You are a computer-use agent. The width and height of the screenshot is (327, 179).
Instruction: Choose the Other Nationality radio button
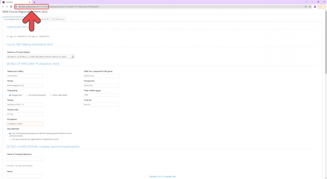[x=51, y=95]
